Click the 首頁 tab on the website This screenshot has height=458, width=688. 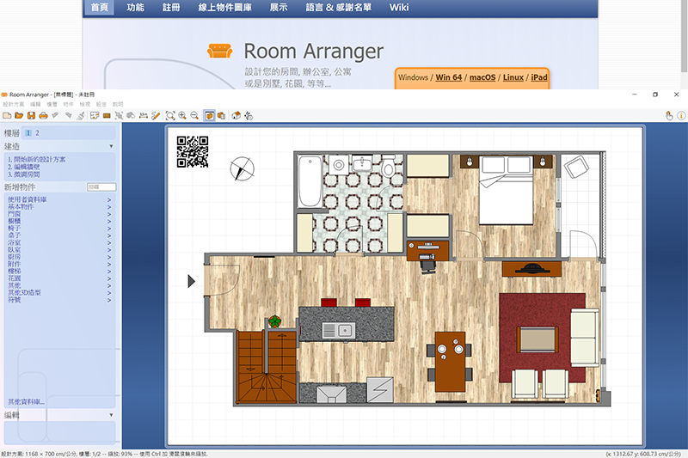point(100,8)
